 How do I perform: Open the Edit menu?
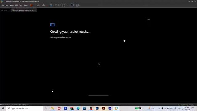point(7,5)
